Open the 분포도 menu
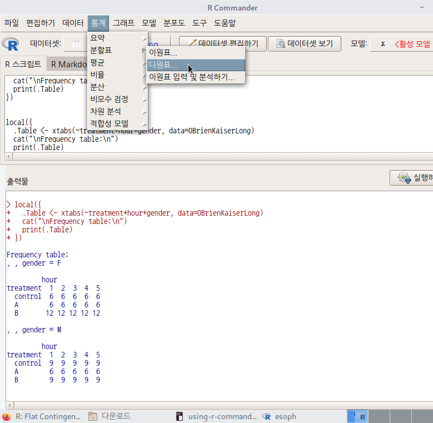The height and width of the screenshot is (423, 433). (174, 23)
